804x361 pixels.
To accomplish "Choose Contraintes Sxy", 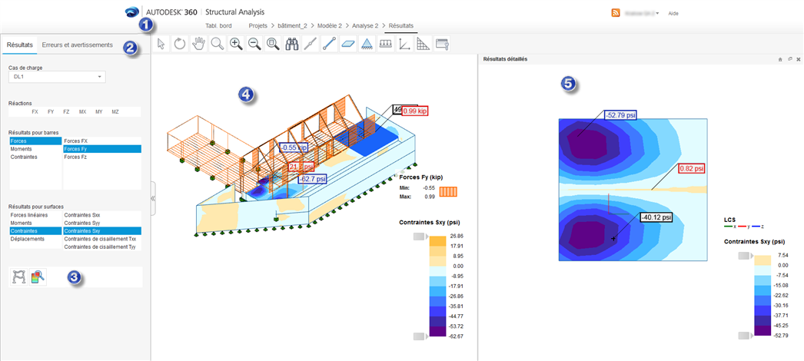I will coord(101,231).
